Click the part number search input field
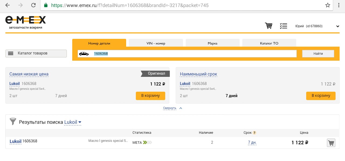Image resolution: width=345 pixels, height=161 pixels. tap(187, 54)
